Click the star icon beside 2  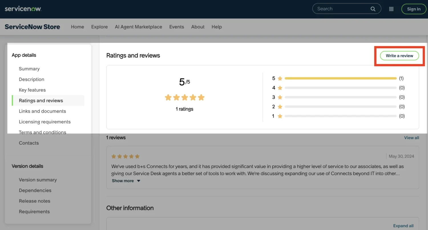click(x=280, y=107)
